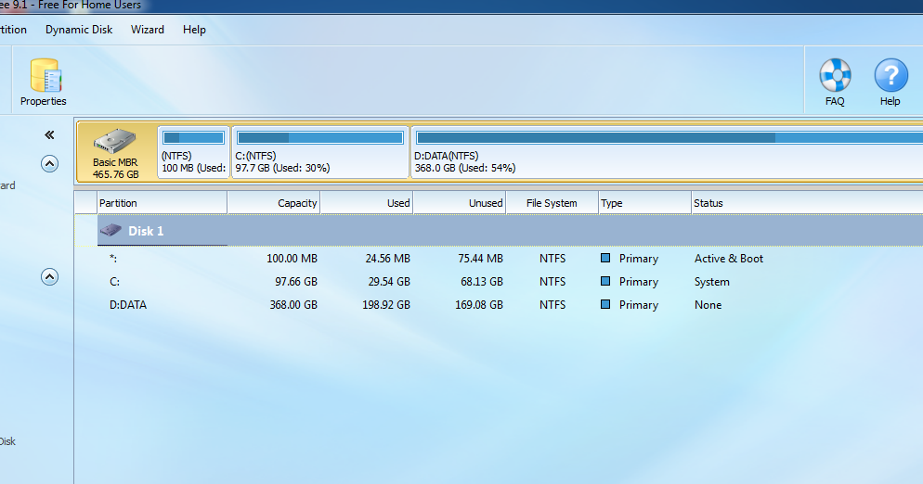Sort by the Partition column header
This screenshot has height=484, width=923.
(x=162, y=203)
